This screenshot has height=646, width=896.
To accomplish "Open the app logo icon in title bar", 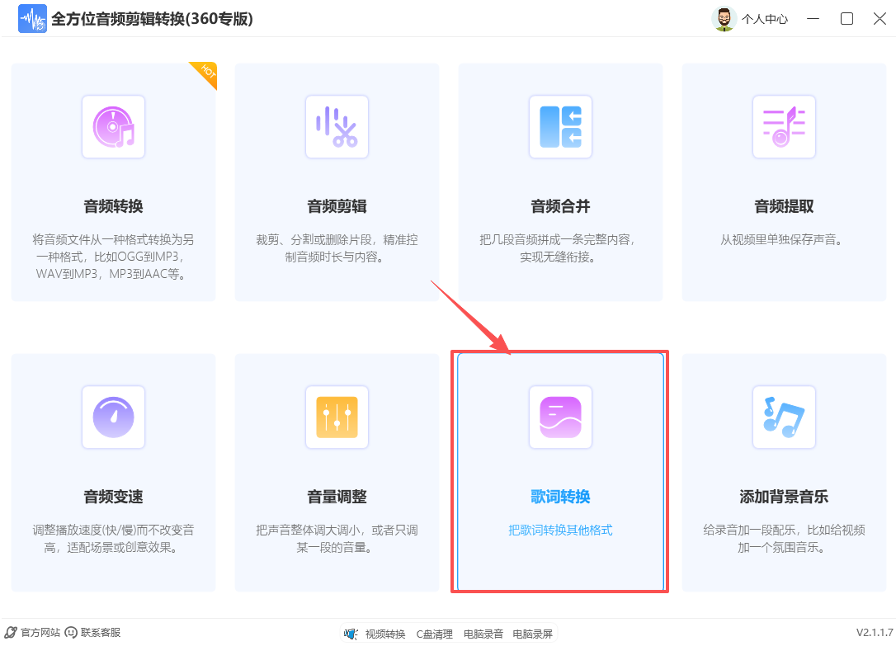I will point(32,18).
